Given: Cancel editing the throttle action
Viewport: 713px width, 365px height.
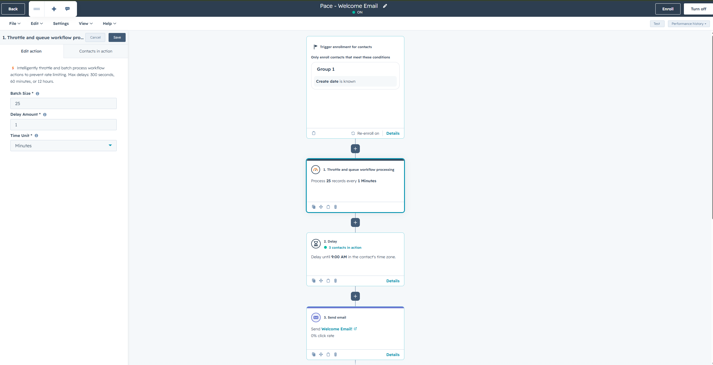Looking at the screenshot, I should click(x=95, y=37).
